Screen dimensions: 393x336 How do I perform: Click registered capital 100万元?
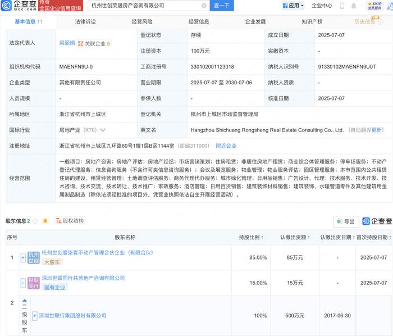pos(200,51)
